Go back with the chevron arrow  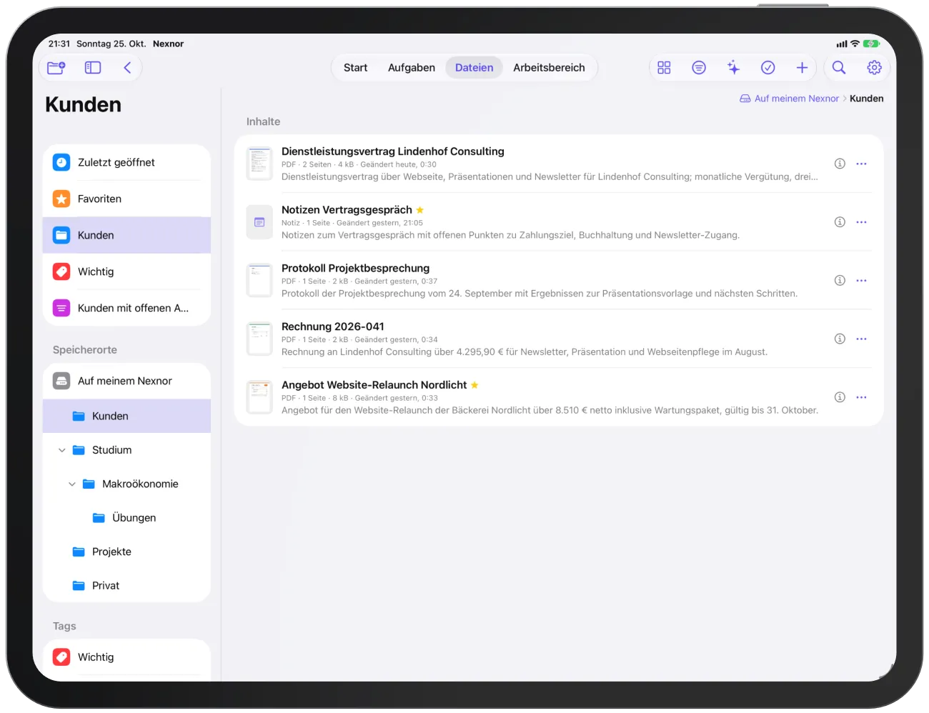click(127, 68)
